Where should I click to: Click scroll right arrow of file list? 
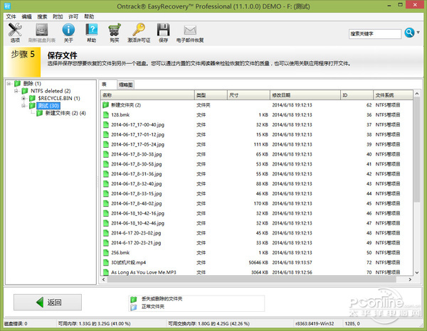point(410,279)
